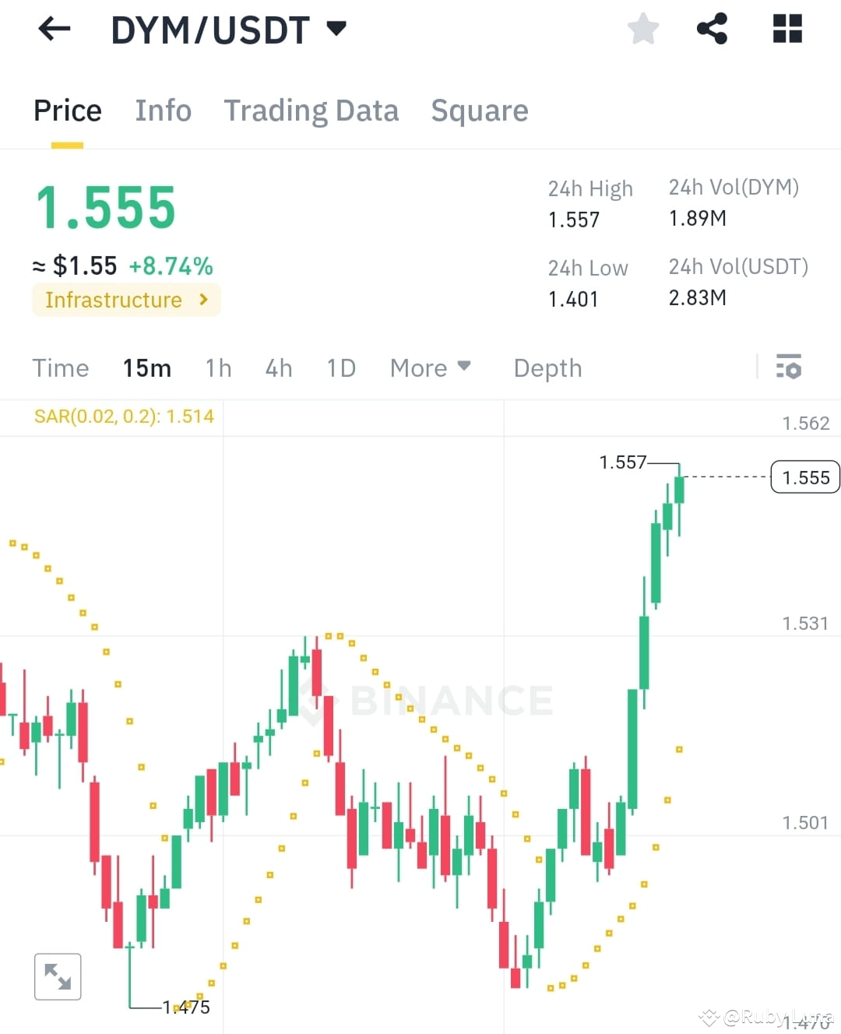Expand the More timeframes dropdown
Image resolution: width=841 pixels, height=1034 pixels.
coord(429,368)
